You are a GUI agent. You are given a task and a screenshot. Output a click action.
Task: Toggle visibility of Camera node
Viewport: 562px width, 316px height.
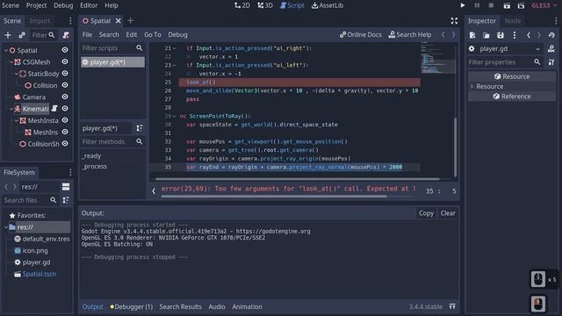click(x=65, y=97)
